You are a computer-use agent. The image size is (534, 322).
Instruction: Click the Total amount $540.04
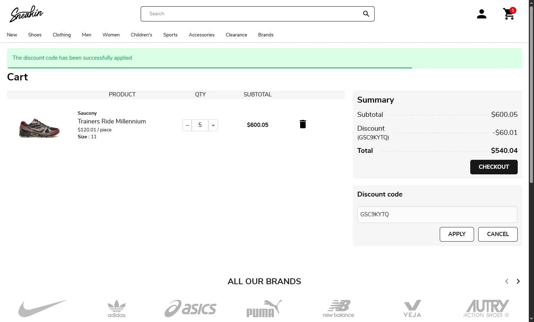coord(504,150)
